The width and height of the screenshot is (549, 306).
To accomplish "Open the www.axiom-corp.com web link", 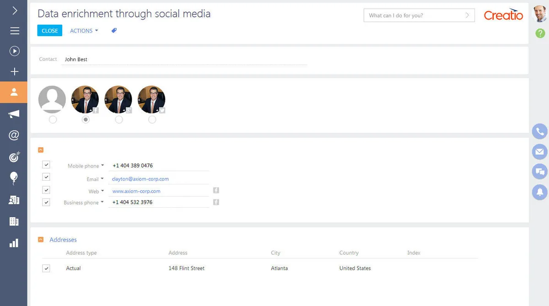I will [136, 191].
